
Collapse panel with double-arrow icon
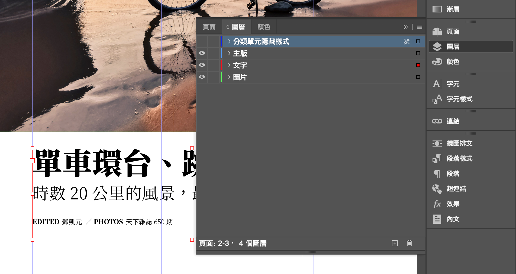[406, 27]
